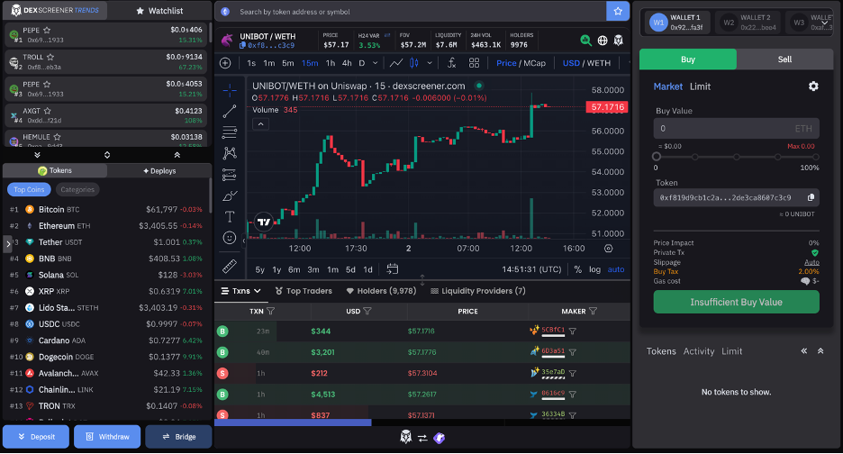843x454 pixels.
Task: Click the TradingView logo on chart
Action: pyautogui.click(x=263, y=222)
